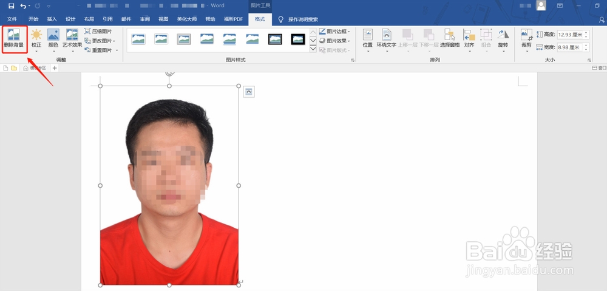Switch to the References (引用) tab
Viewport: 607px width, 291px height.
[x=107, y=19]
